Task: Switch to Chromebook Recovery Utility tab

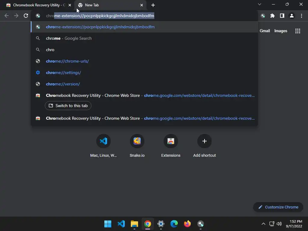Action: click(37, 5)
